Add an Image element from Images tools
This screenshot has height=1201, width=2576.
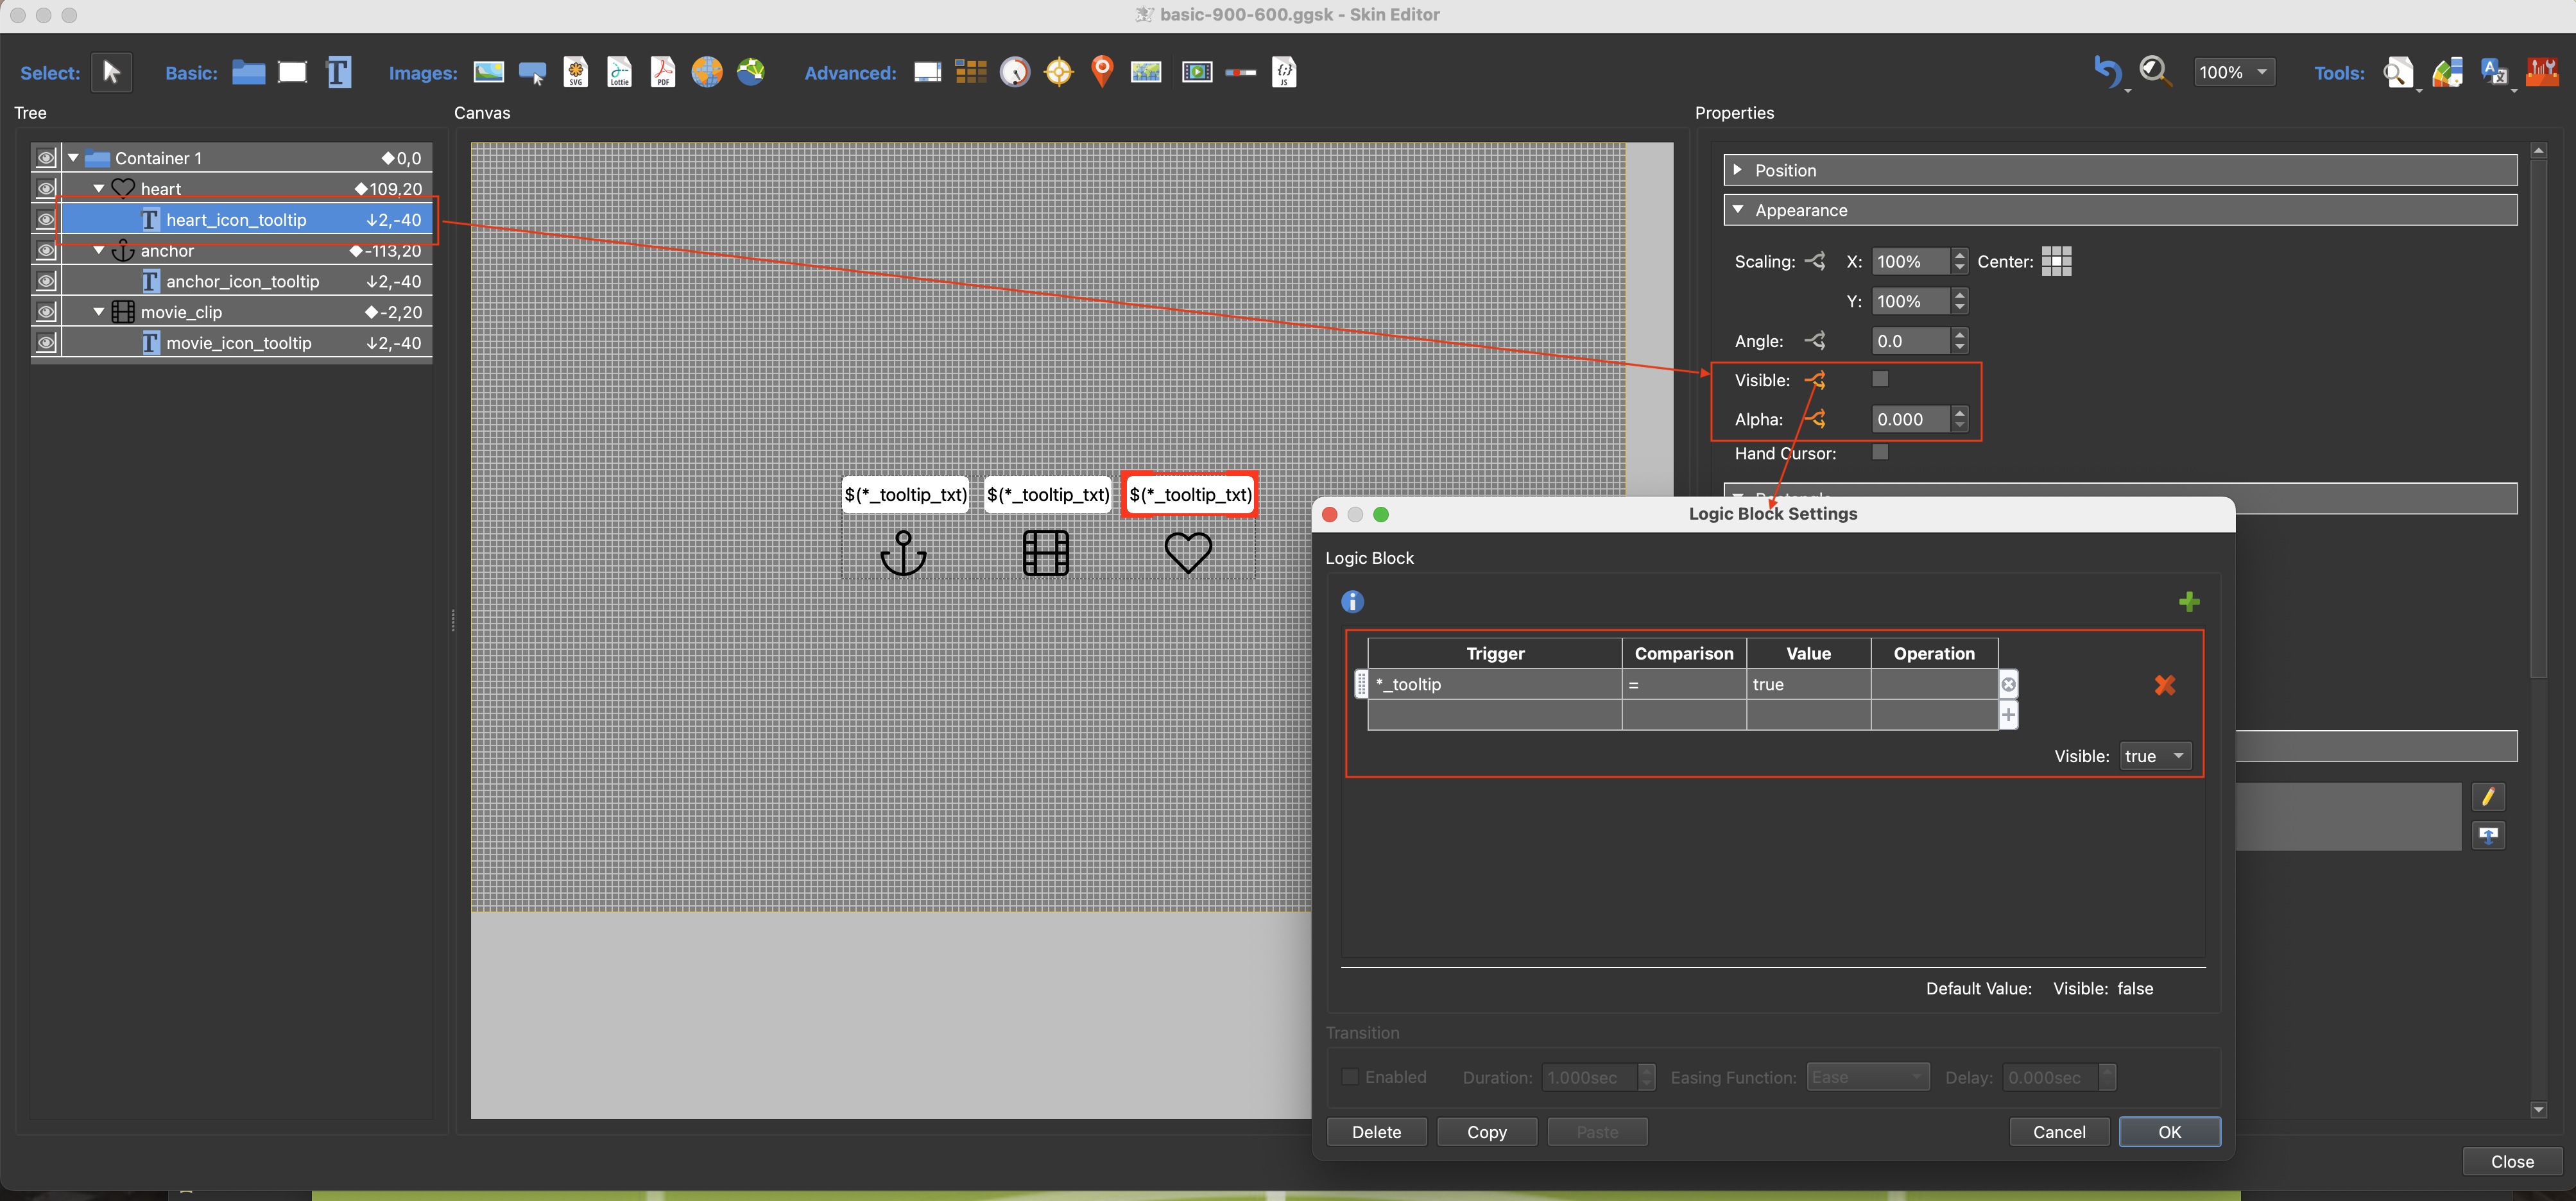coord(488,72)
